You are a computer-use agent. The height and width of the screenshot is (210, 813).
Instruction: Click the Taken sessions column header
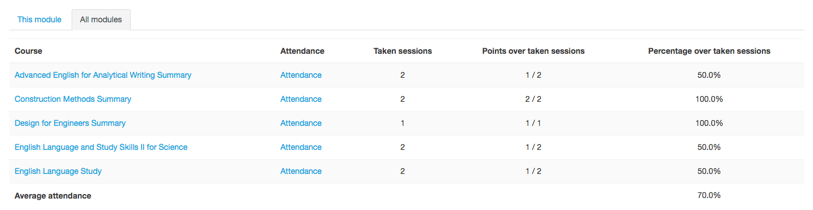coord(403,51)
